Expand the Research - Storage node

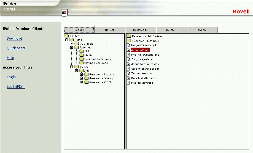coord(82,74)
